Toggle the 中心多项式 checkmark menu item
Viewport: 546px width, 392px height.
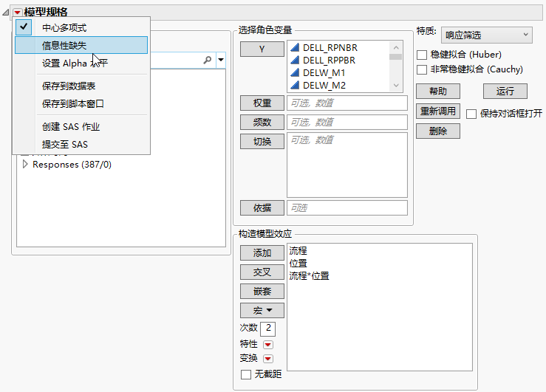point(82,27)
